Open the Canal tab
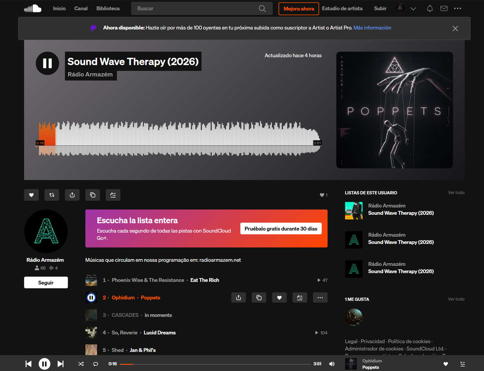The width and height of the screenshot is (484, 371). pyautogui.click(x=81, y=8)
